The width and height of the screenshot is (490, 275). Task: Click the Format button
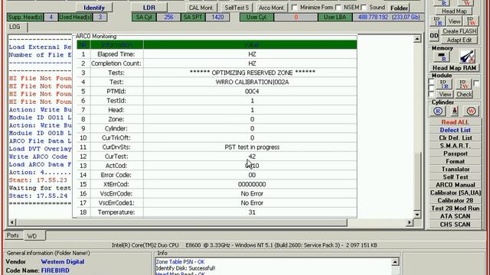tap(455, 161)
